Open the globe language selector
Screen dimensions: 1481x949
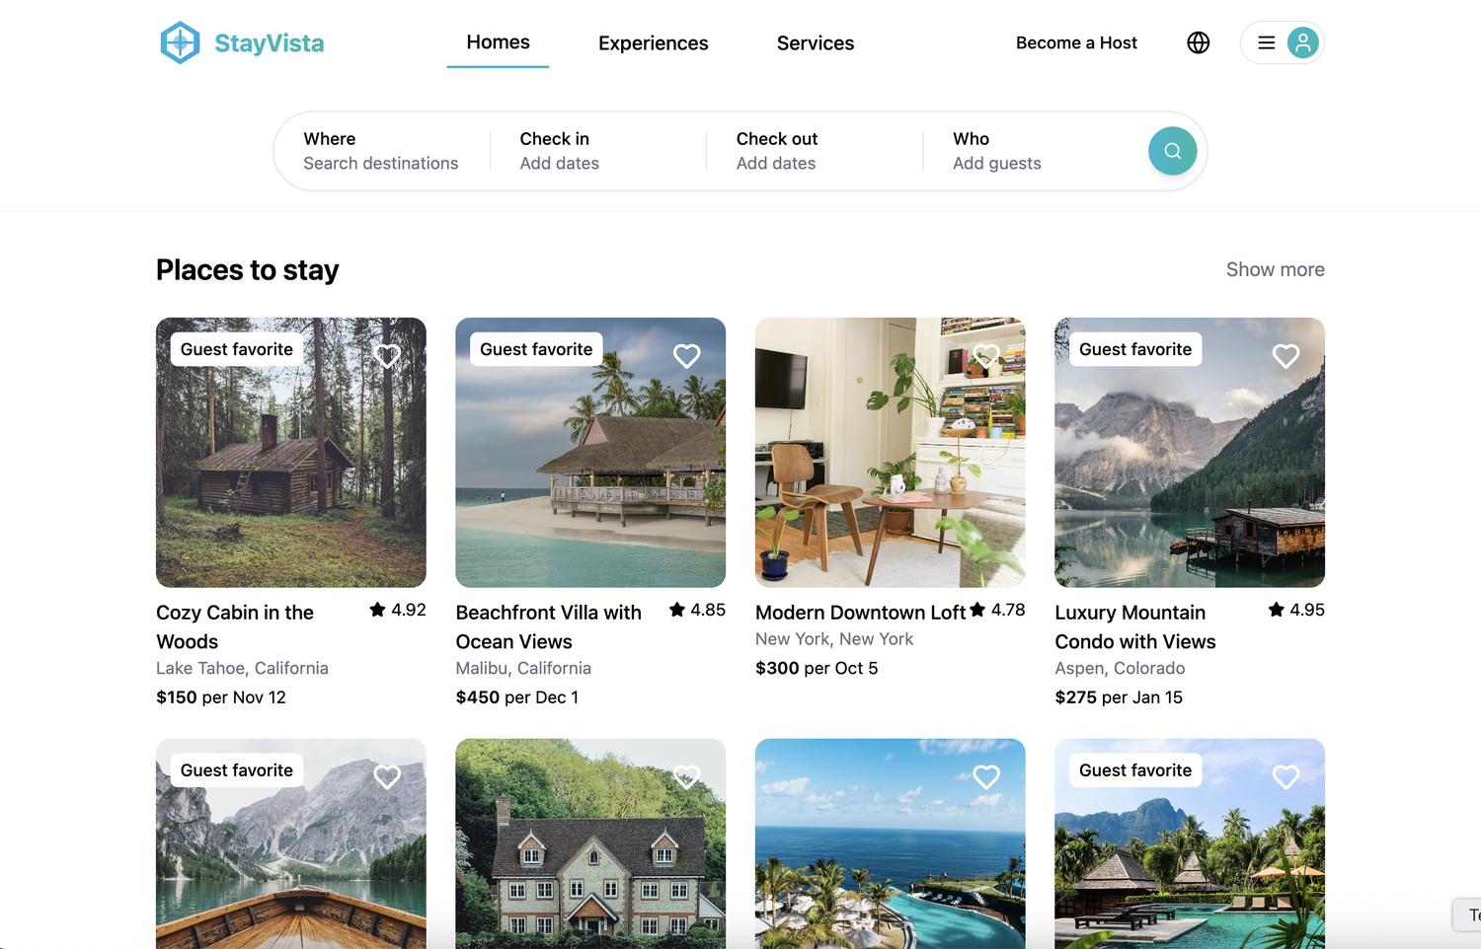pyautogui.click(x=1198, y=42)
